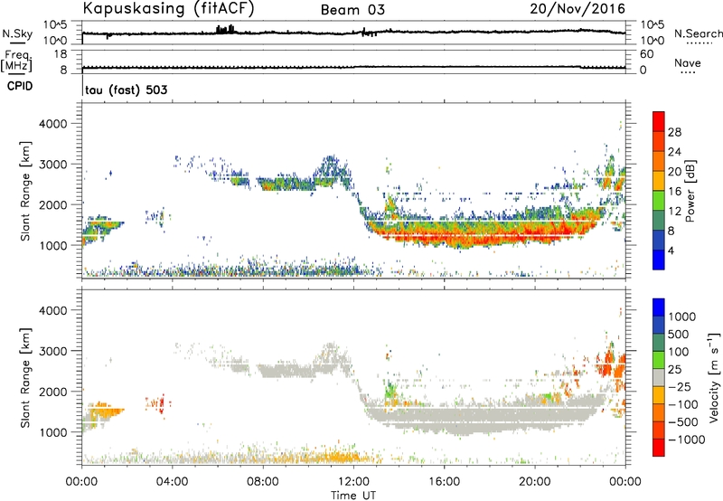723x501 pixels.
Task: Click the "25" label on Velocity color bar
Action: point(674,370)
